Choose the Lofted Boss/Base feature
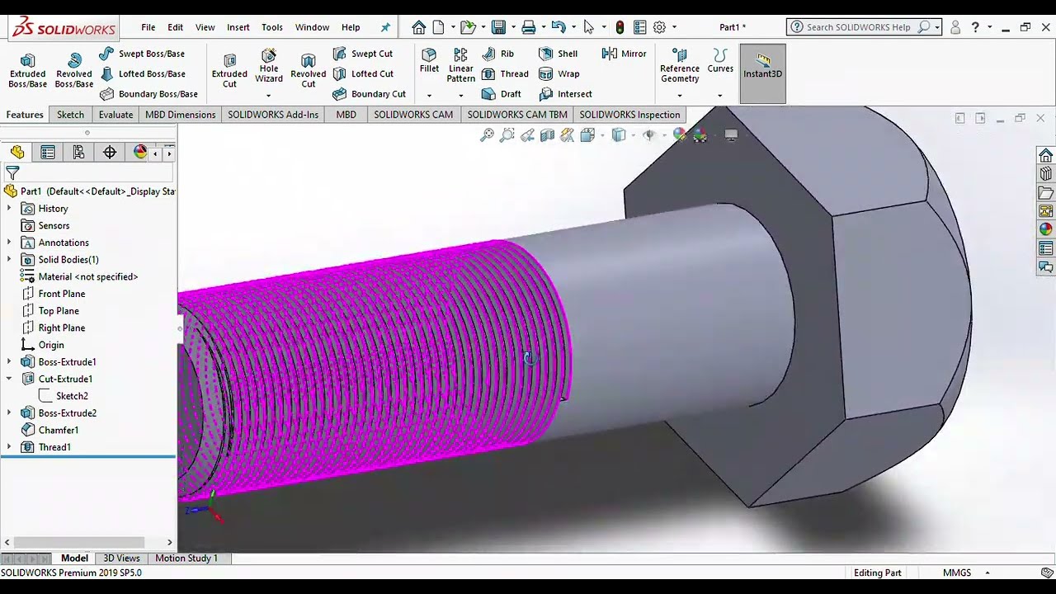 point(142,73)
